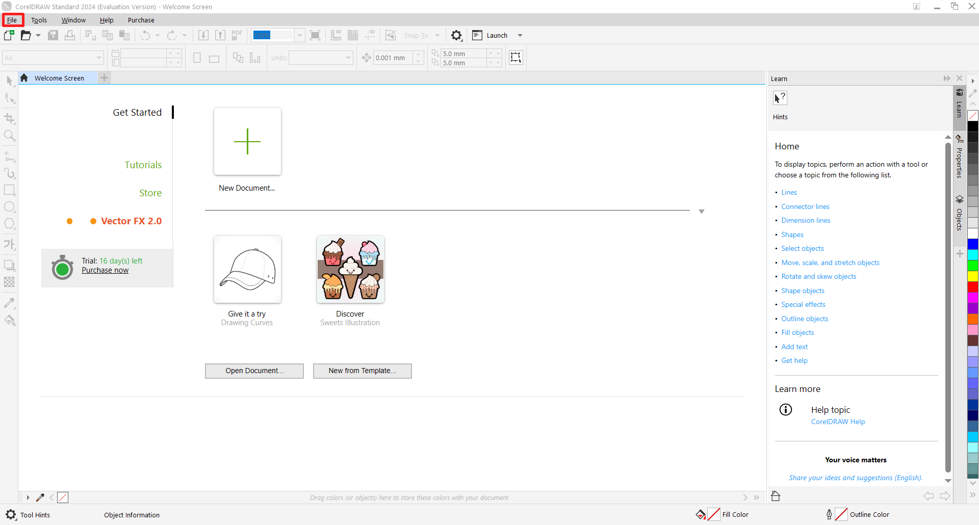Image resolution: width=979 pixels, height=525 pixels.
Task: Click the Purchase now link
Action: pyautogui.click(x=105, y=270)
